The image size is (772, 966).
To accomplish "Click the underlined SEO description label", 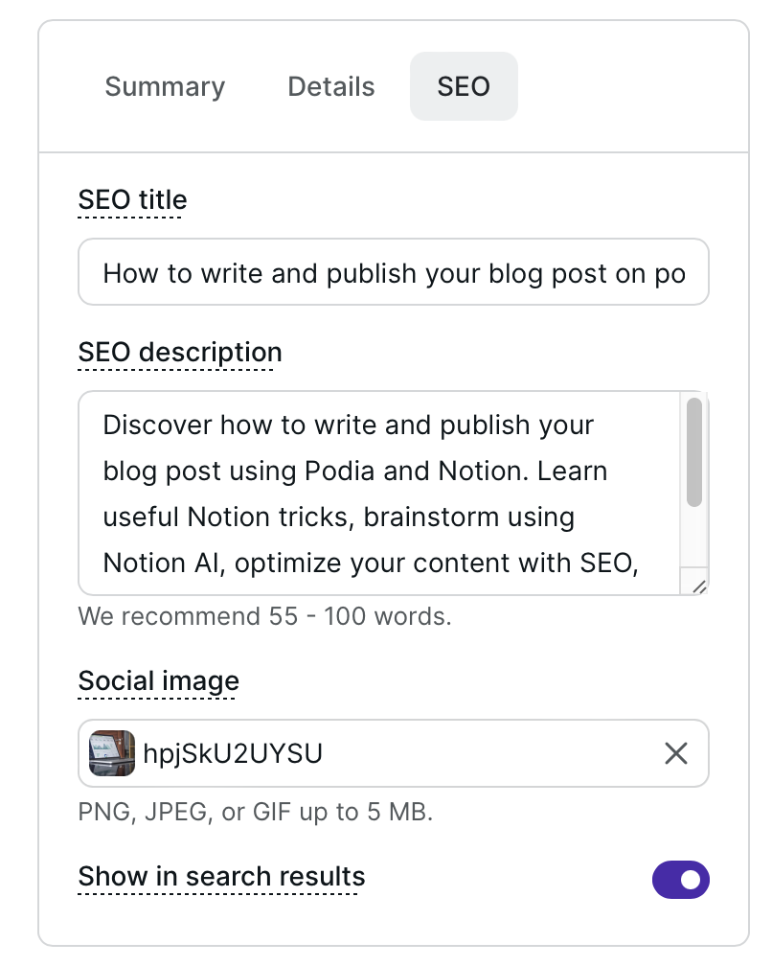I will tap(180, 353).
